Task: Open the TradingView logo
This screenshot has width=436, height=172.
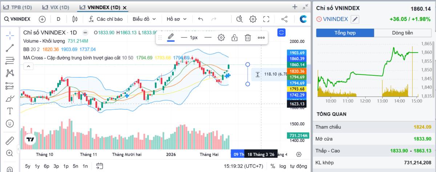Action: pyautogui.click(x=30, y=139)
